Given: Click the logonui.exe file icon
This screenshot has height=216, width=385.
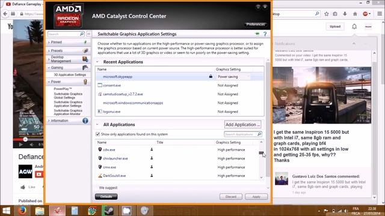Looking at the screenshot, I should coord(100,112).
